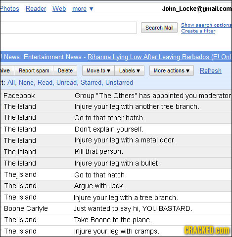The height and width of the screenshot is (237, 232).
Task: Open the Rihanna Lying Low news headline
Action: tap(159, 57)
